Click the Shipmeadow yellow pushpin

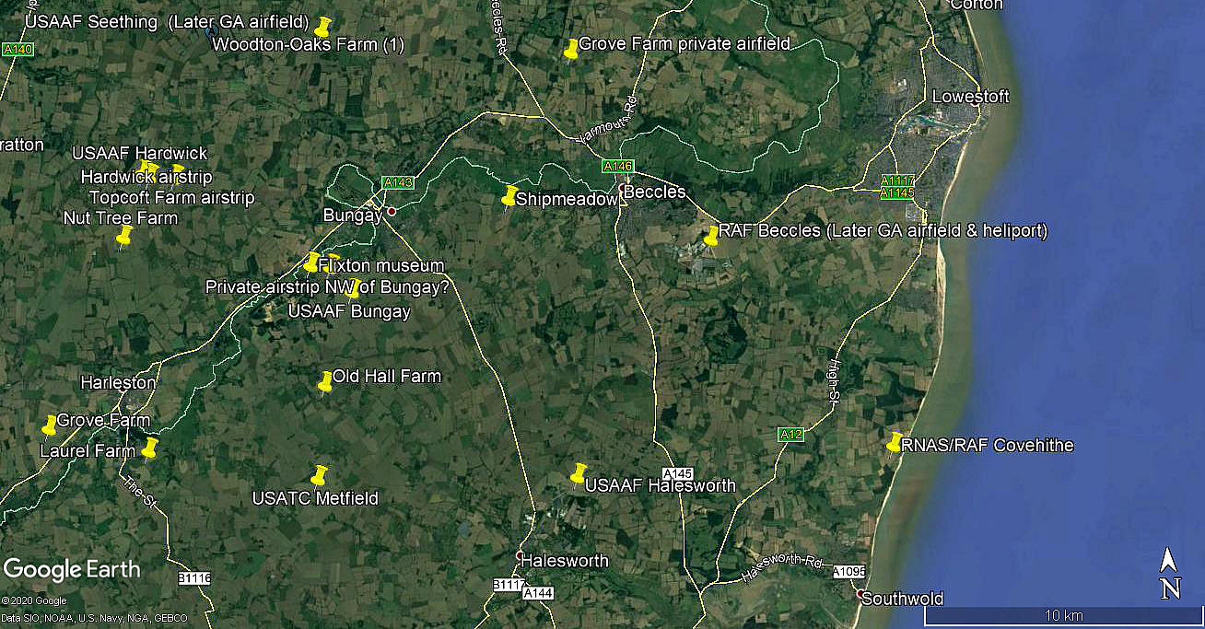click(509, 196)
